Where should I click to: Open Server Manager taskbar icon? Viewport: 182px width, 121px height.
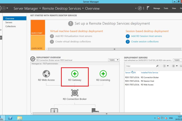pos(1,118)
